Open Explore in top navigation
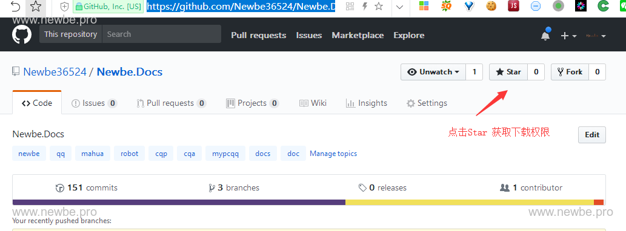The width and height of the screenshot is (626, 231). [409, 36]
